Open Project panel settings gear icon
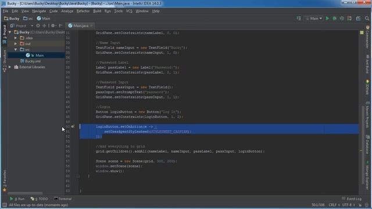Screen dimensions: 372x209 53,26
